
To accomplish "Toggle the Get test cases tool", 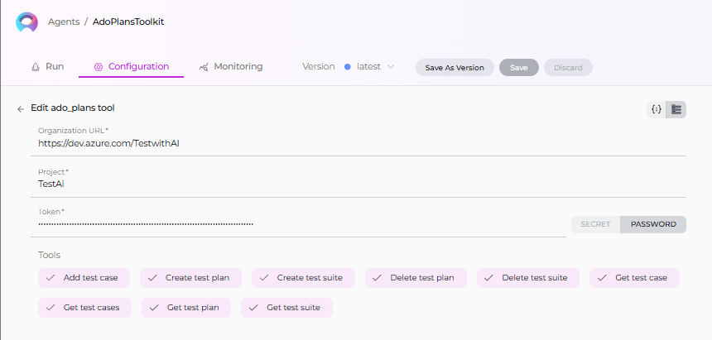I will click(x=85, y=308).
